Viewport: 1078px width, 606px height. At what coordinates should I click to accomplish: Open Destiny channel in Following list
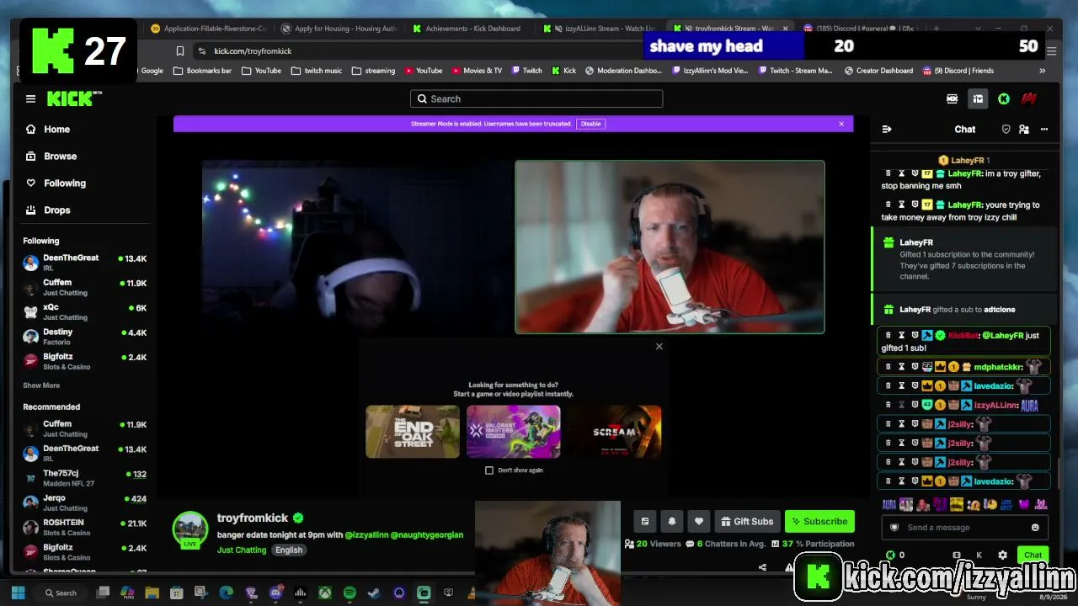(84, 337)
